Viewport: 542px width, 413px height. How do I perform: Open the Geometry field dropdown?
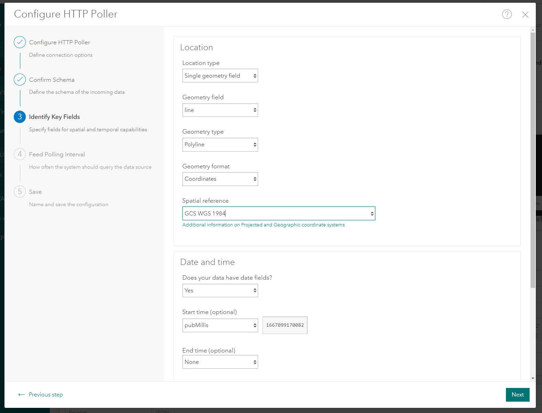coord(220,110)
